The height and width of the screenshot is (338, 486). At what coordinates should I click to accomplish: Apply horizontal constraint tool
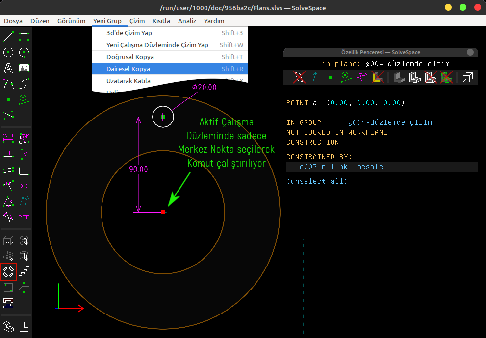(8, 154)
